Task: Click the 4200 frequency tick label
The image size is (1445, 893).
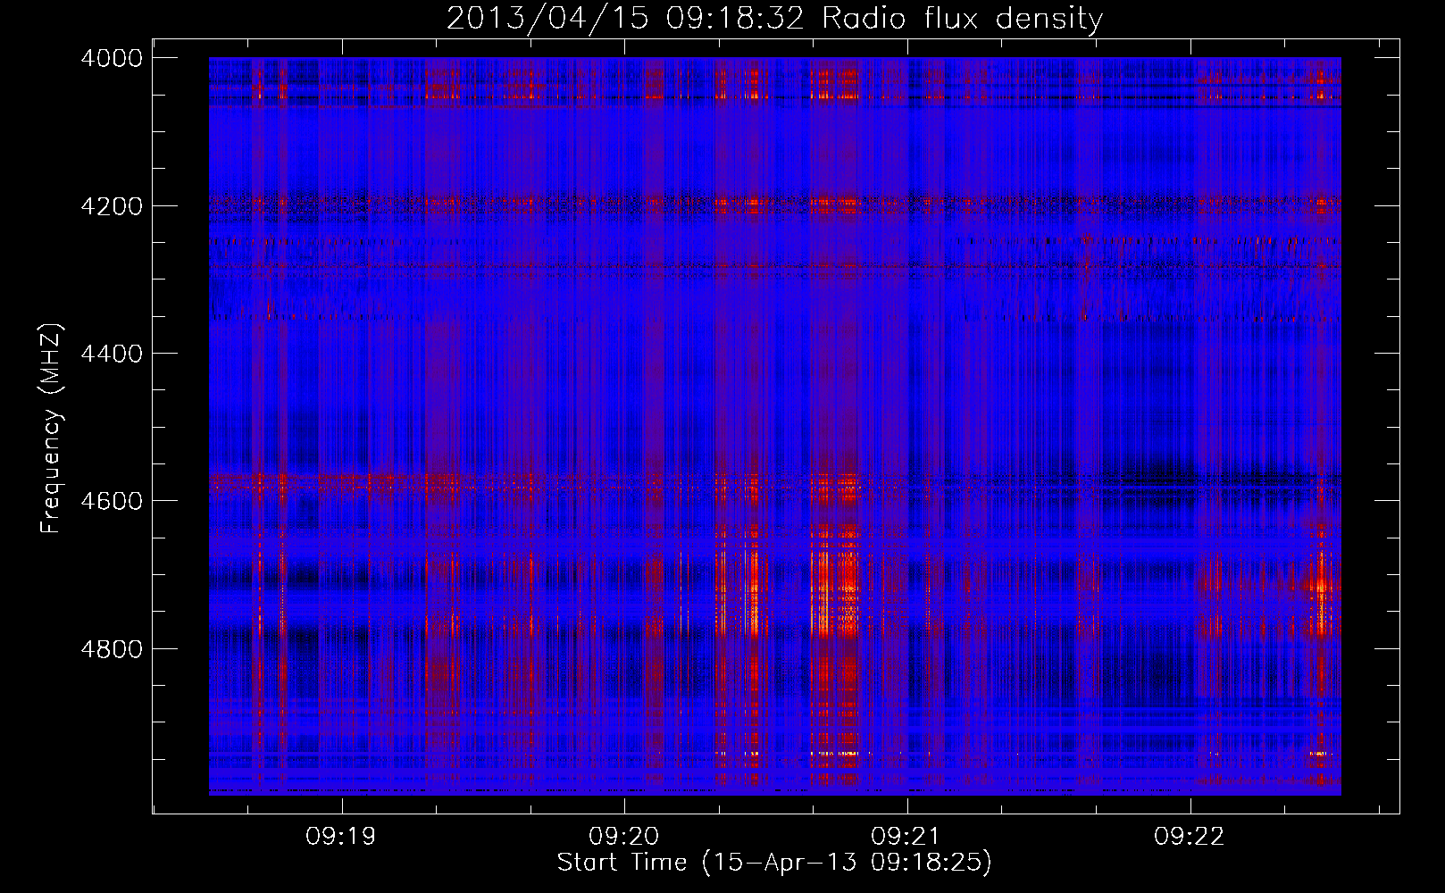Action: 112,206
